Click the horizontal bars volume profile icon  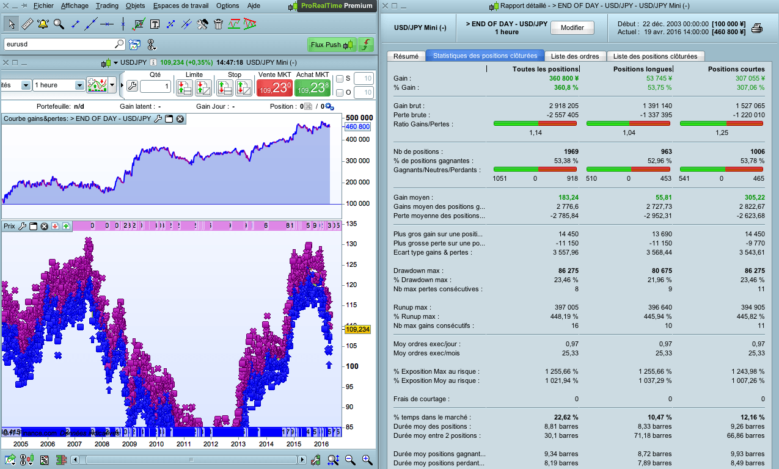coord(61,460)
